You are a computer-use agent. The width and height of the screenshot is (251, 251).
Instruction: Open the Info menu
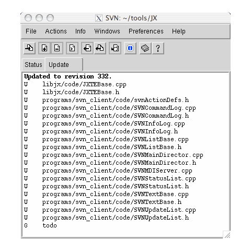tap(81, 31)
